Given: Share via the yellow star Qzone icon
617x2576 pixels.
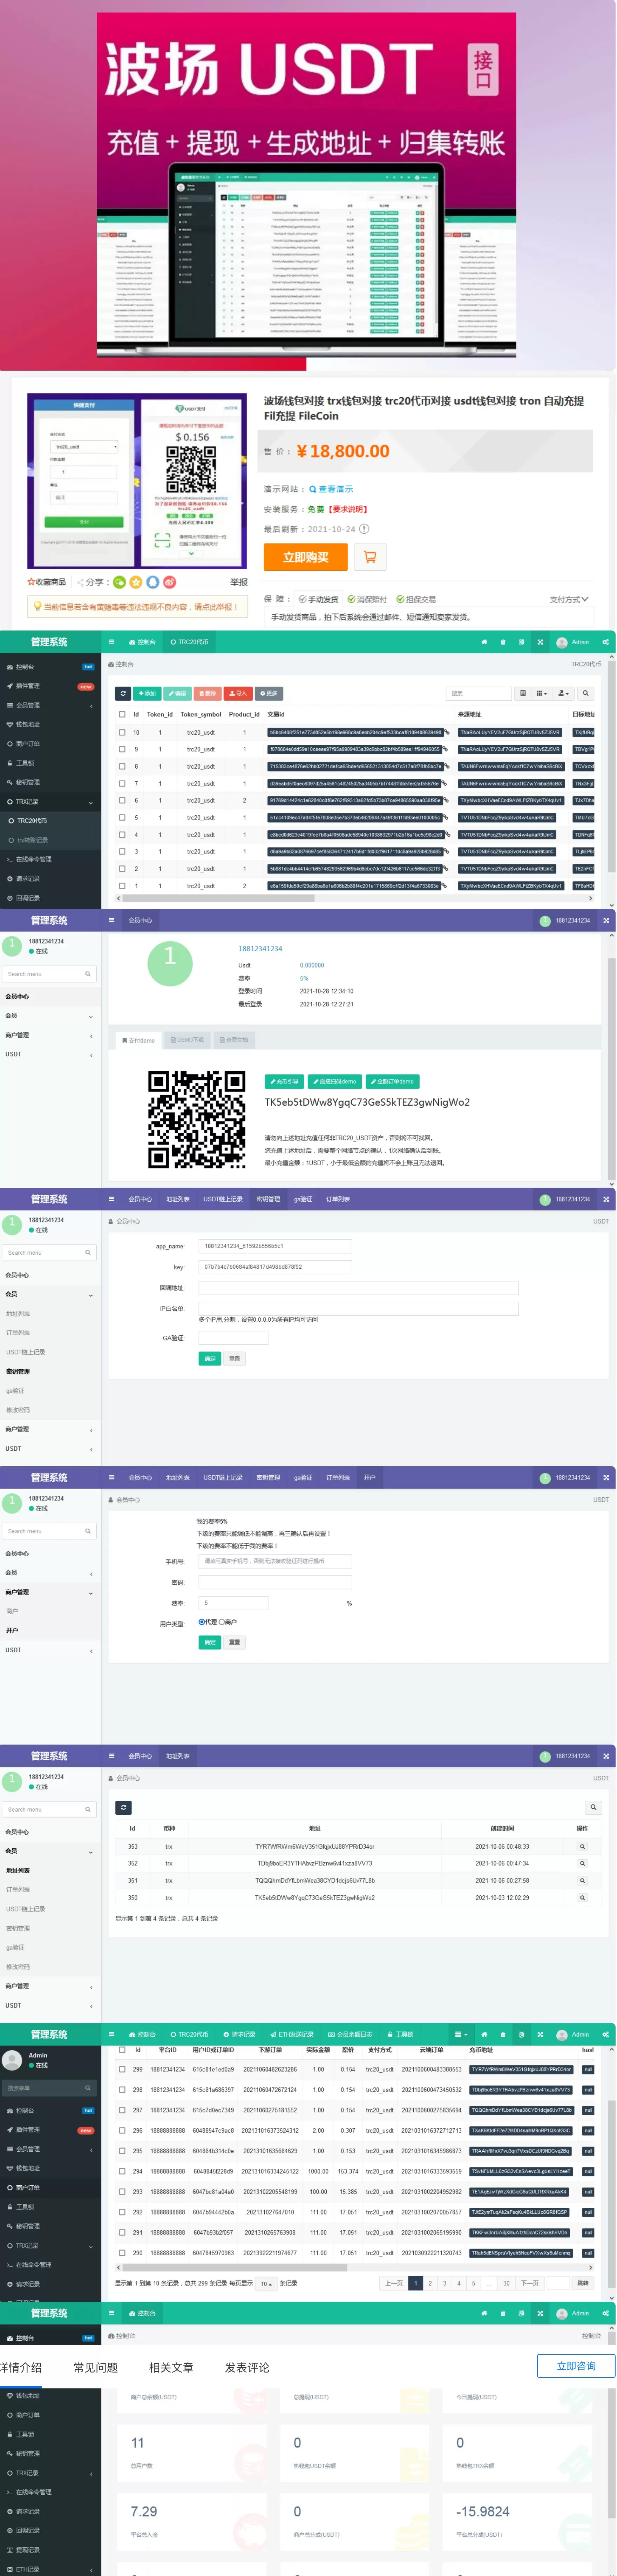Looking at the screenshot, I should [136, 582].
